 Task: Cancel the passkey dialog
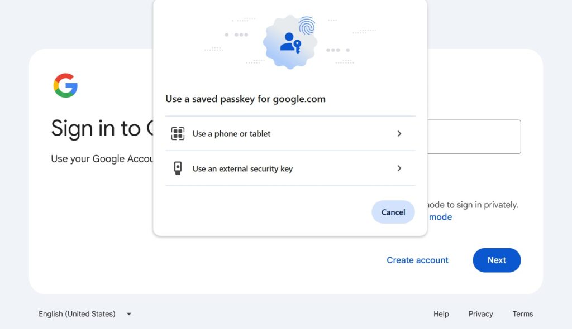pyautogui.click(x=393, y=212)
